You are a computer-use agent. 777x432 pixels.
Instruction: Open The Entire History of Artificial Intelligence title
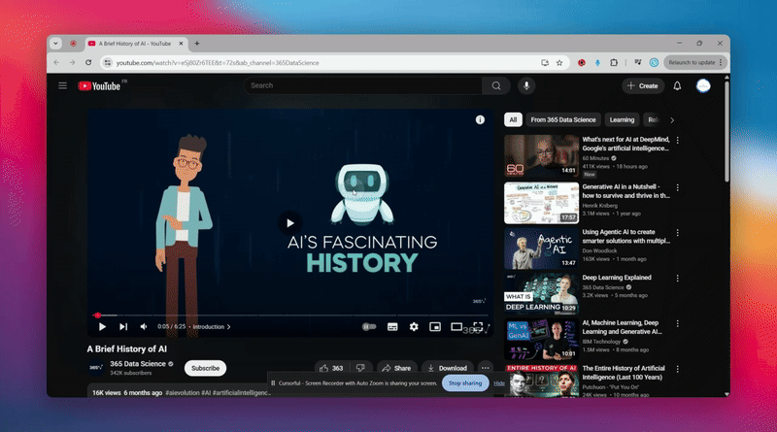(x=624, y=373)
